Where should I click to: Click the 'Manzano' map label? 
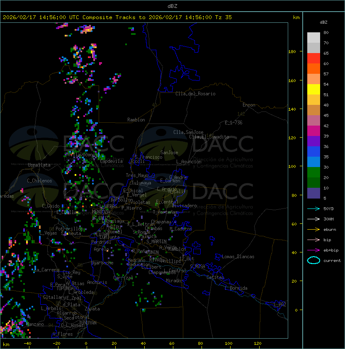click(35, 324)
